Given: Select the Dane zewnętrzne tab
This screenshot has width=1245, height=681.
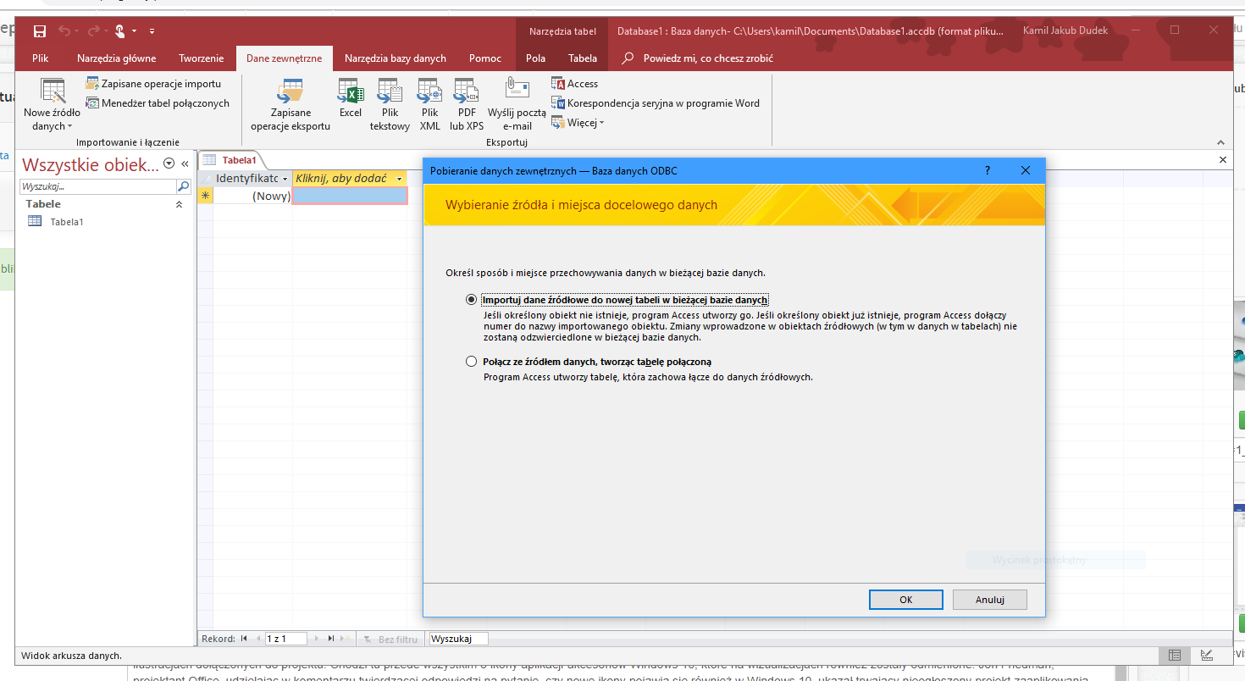Looking at the screenshot, I should [284, 58].
